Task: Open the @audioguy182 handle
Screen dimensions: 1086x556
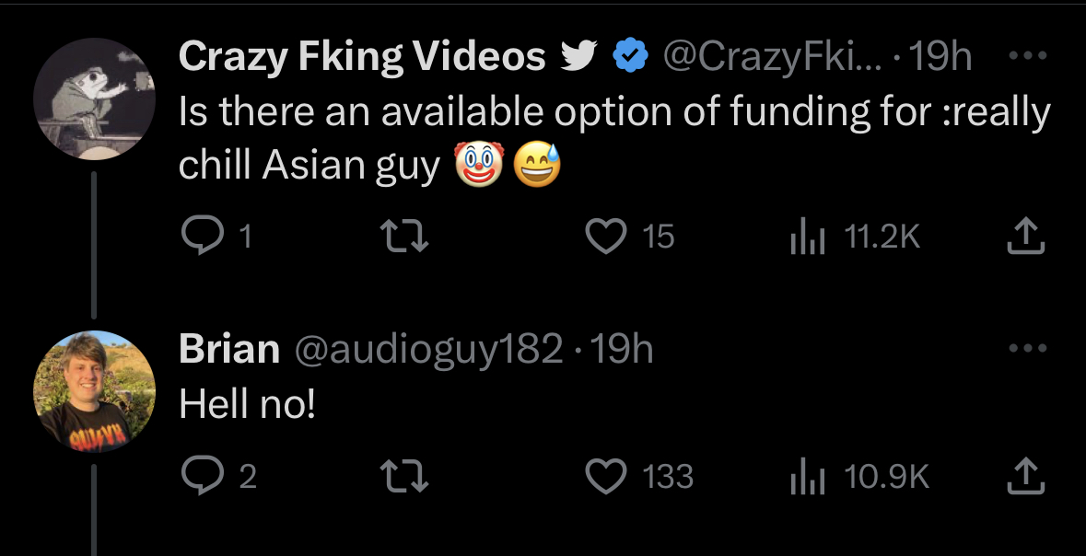Action: tap(428, 349)
